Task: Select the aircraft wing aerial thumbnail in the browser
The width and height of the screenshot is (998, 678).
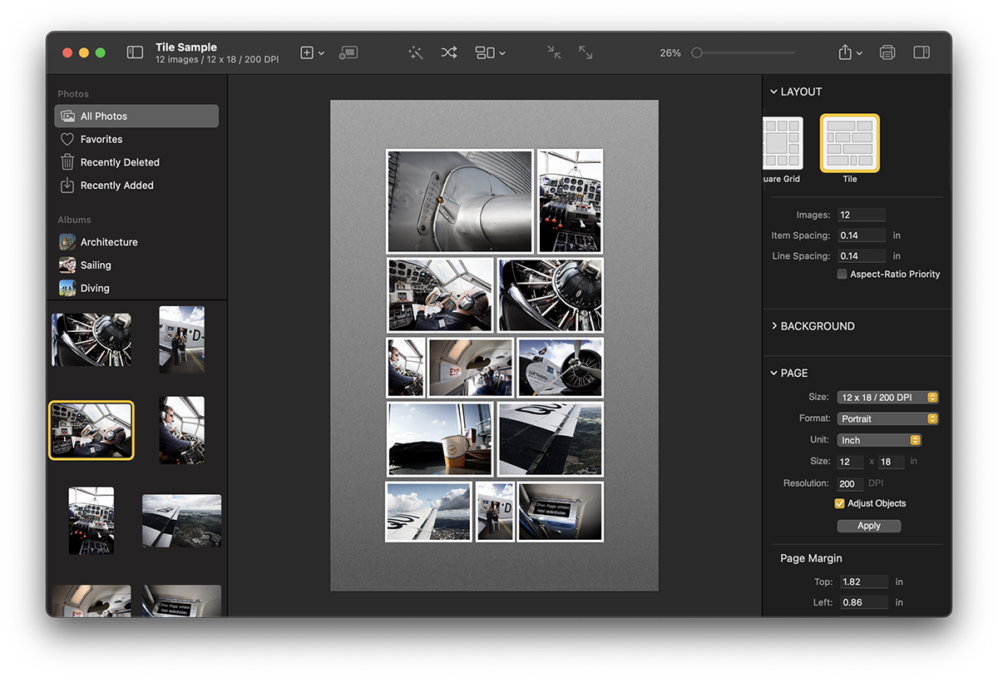Action: click(181, 521)
